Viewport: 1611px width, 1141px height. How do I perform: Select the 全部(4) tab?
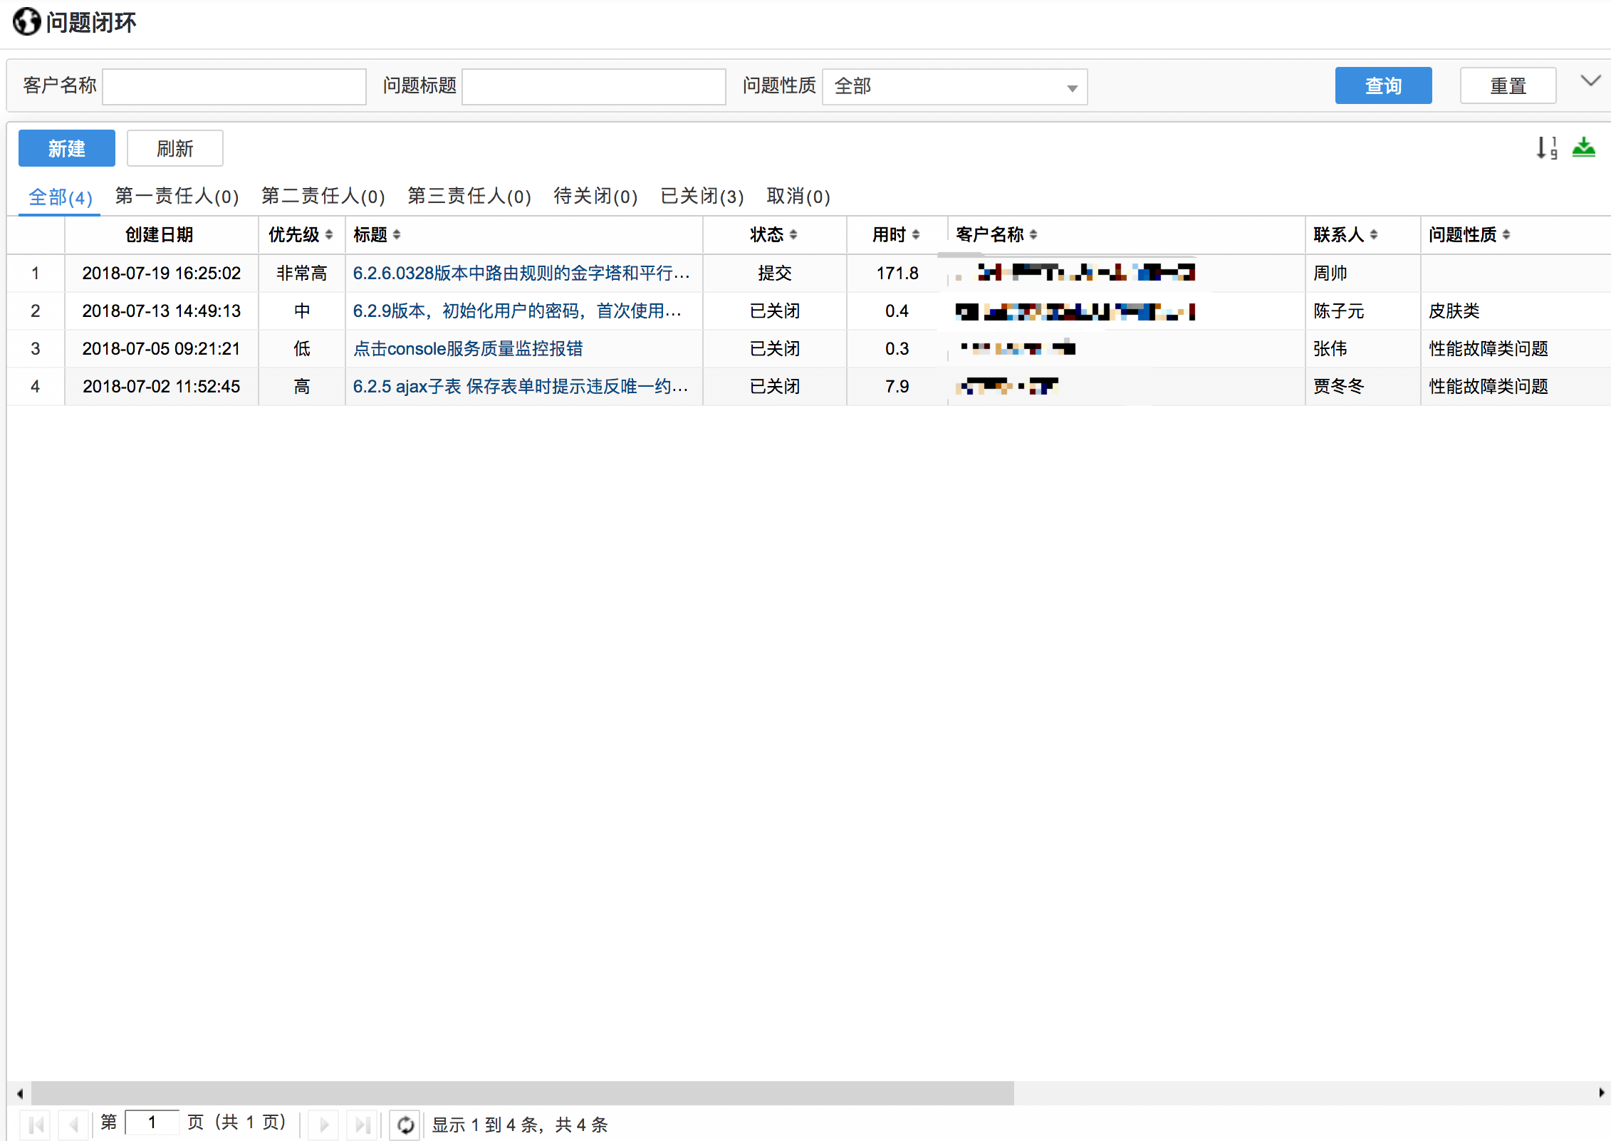click(61, 197)
